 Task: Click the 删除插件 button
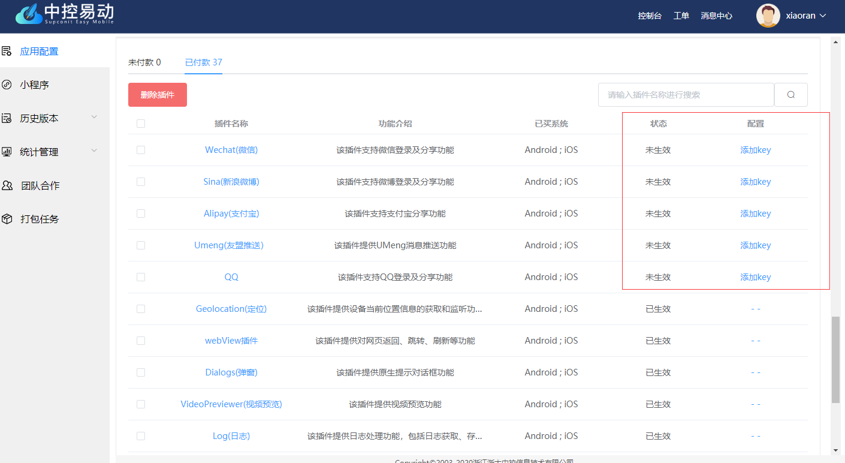pos(158,95)
